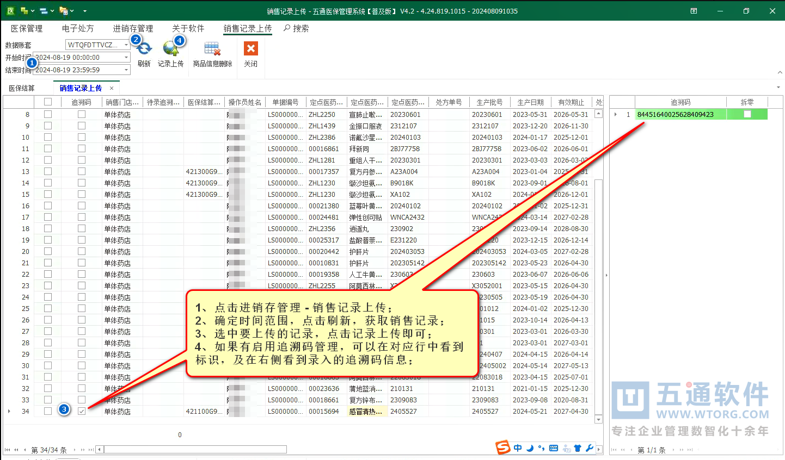This screenshot has width=785, height=460.
Task: Open the 医保管理 menu
Action: click(27, 28)
